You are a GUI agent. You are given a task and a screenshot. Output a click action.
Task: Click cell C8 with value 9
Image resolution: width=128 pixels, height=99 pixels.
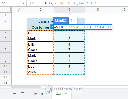coord(69,55)
